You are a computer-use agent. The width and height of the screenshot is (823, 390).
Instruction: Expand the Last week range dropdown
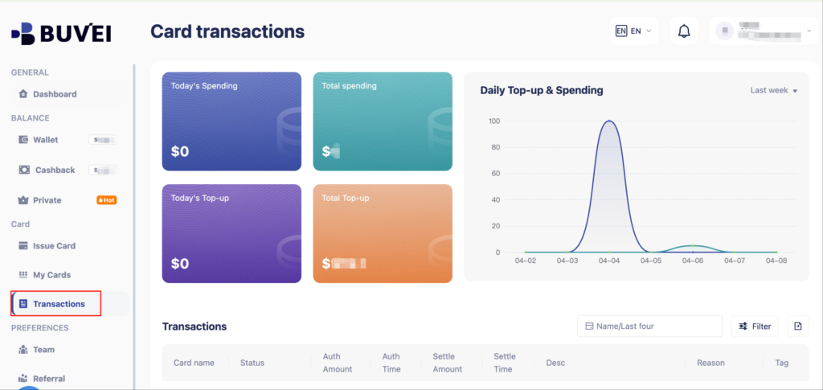click(x=774, y=90)
